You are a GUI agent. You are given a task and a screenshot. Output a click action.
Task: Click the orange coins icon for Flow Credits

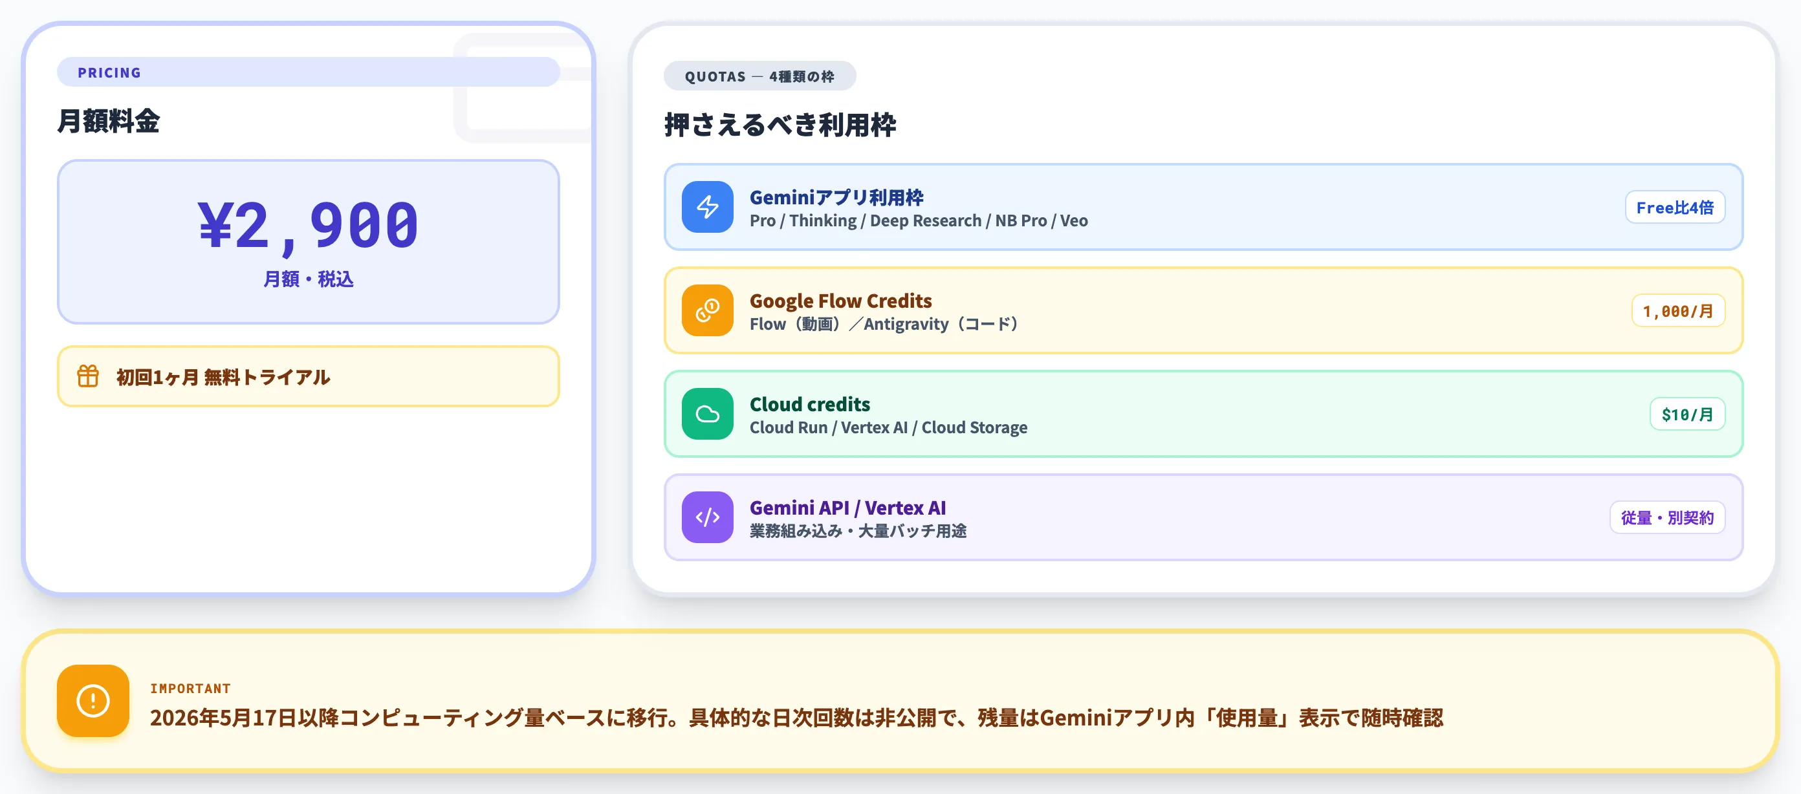(x=707, y=310)
